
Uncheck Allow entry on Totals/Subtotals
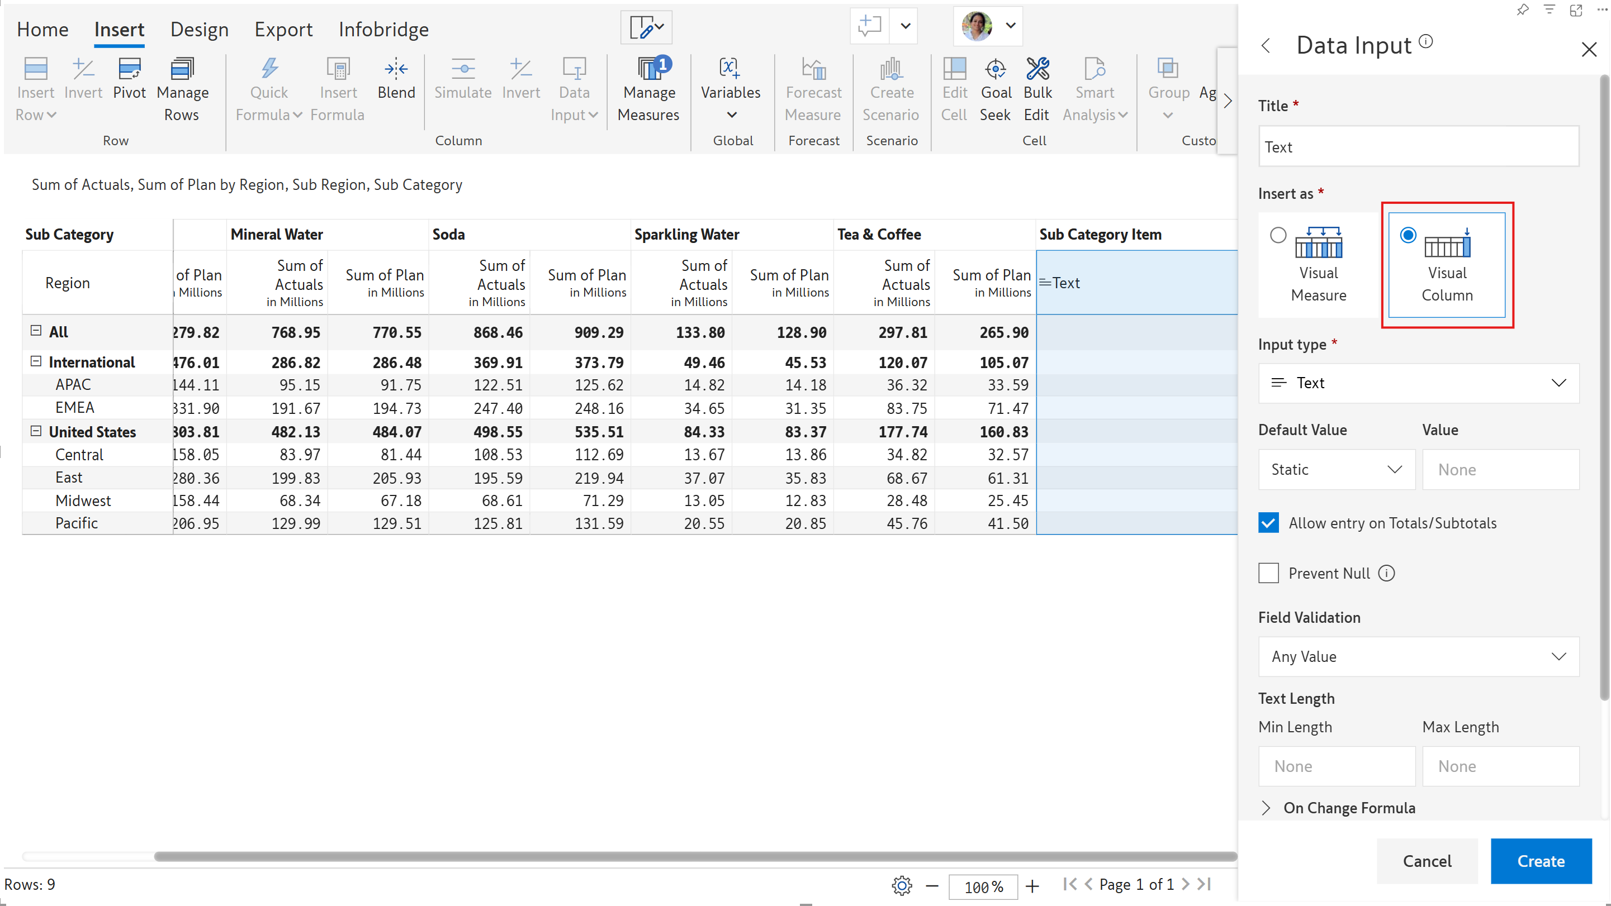[x=1268, y=523]
